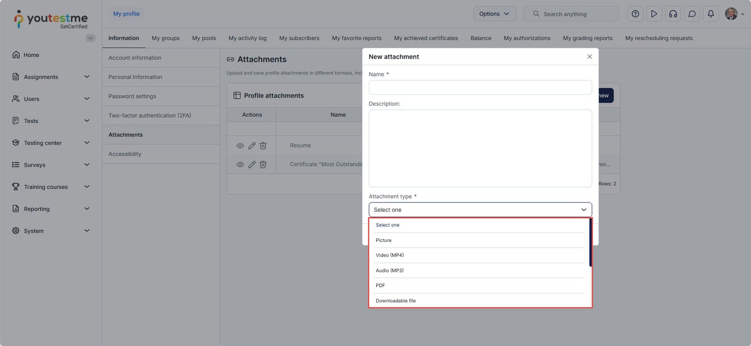This screenshot has width=751, height=346.
Task: Open the notifications bell
Action: click(711, 14)
